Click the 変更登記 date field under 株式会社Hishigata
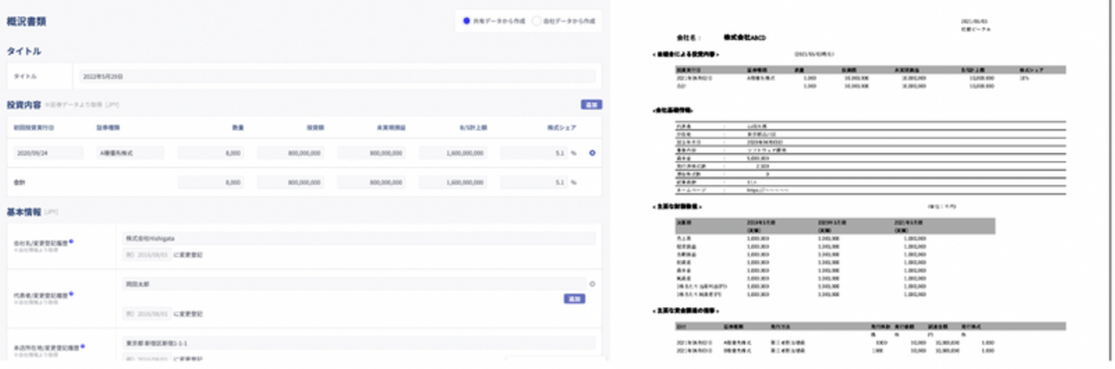Viewport: 1115px width, 369px height. pyautogui.click(x=146, y=254)
